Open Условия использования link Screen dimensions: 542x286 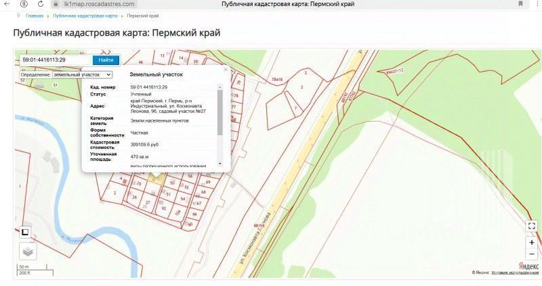(515, 272)
